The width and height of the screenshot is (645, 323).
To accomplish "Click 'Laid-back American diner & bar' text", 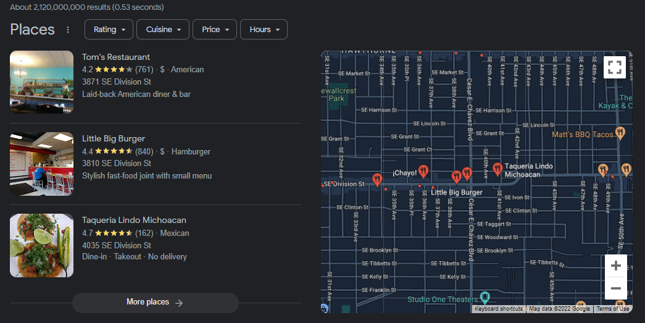I will [x=136, y=94].
